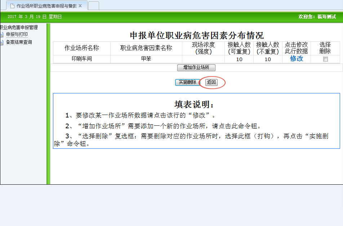Close the 作业场所职业病危害申报 browser tab

point(80,6)
